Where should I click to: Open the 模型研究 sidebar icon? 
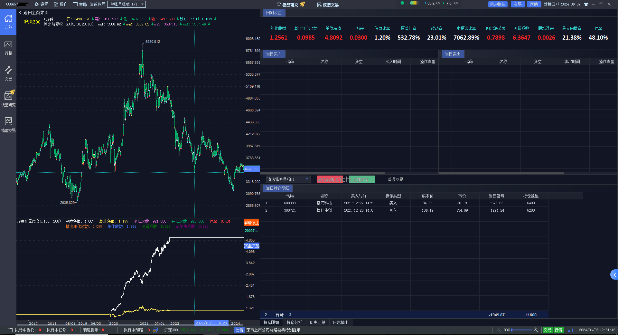[8, 99]
